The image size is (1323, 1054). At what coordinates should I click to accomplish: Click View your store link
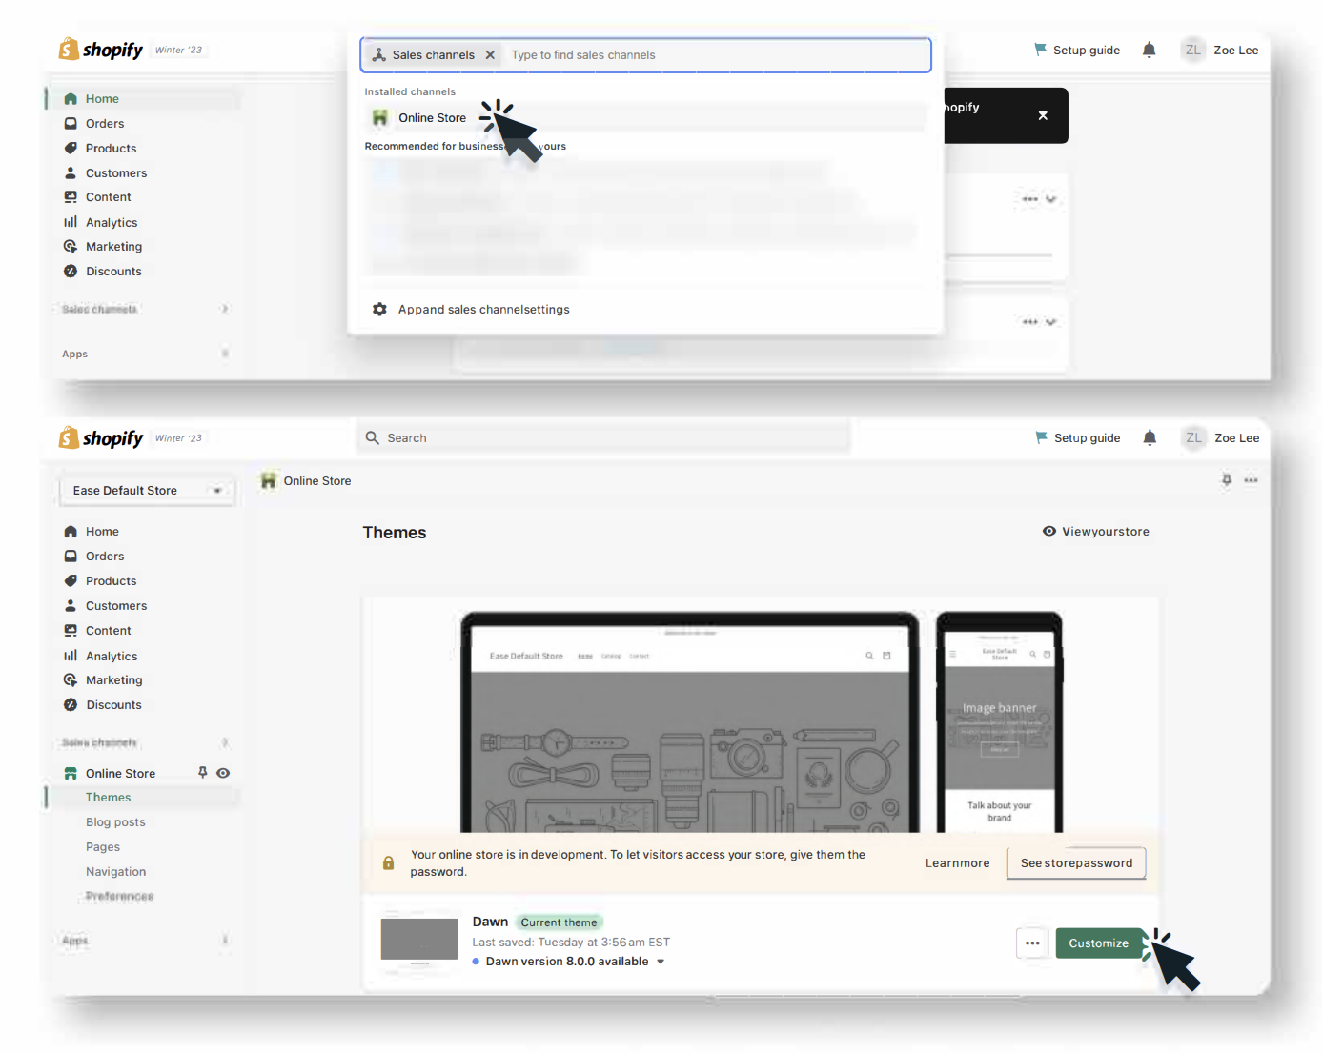pyautogui.click(x=1096, y=532)
